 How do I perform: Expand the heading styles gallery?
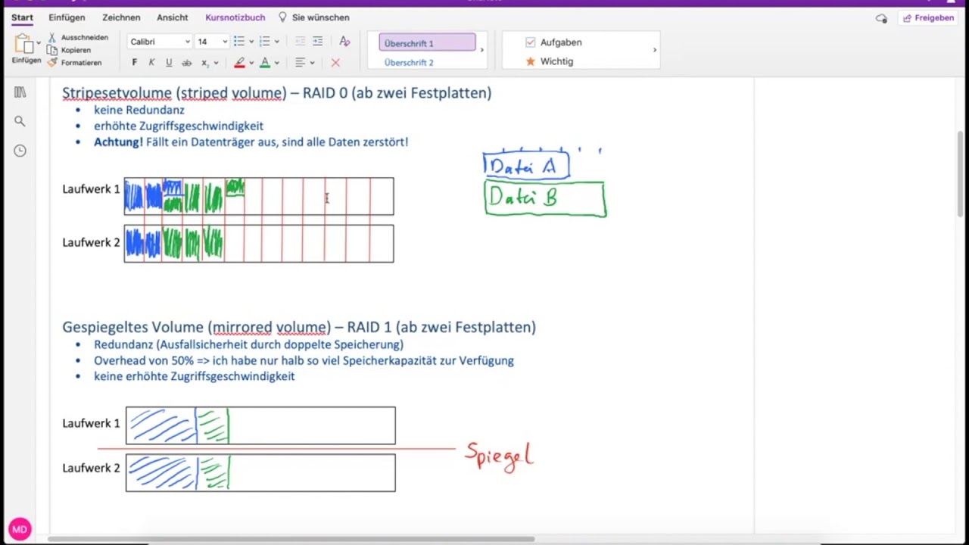click(x=482, y=51)
